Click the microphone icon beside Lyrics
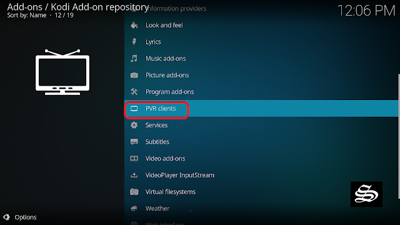The height and width of the screenshot is (225, 400). click(134, 42)
